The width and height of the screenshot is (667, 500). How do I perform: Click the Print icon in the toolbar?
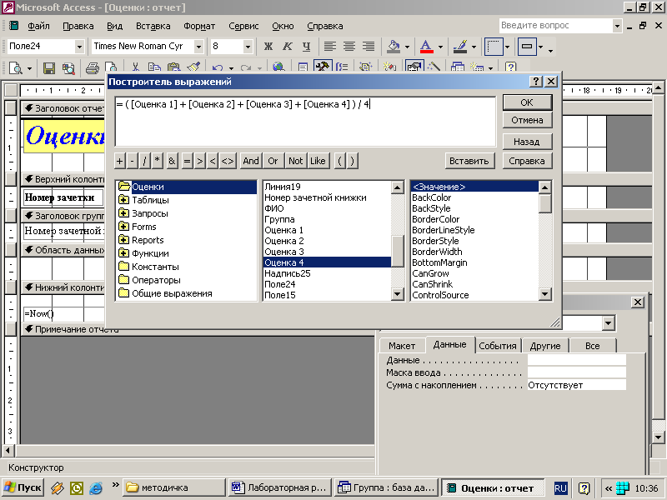coord(92,67)
